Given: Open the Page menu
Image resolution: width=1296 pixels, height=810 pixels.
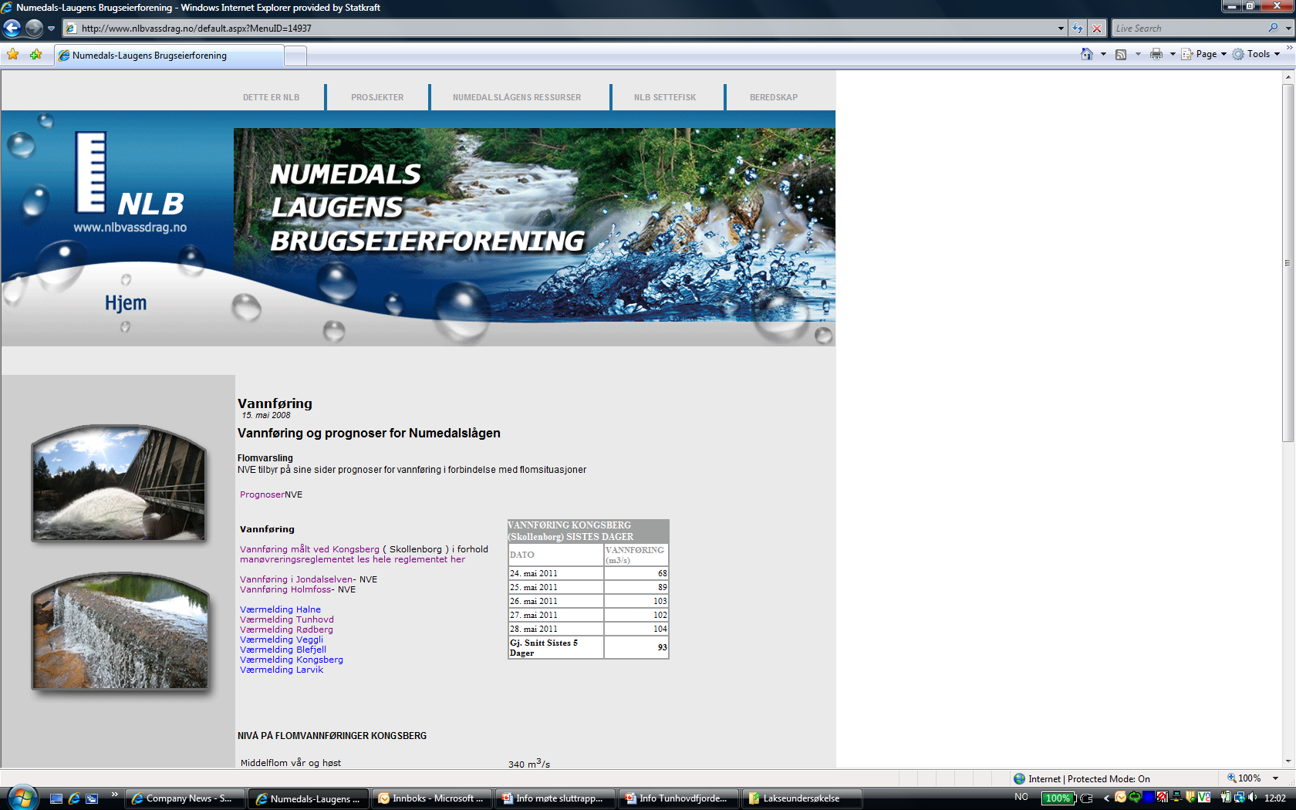Looking at the screenshot, I should coord(1204,54).
